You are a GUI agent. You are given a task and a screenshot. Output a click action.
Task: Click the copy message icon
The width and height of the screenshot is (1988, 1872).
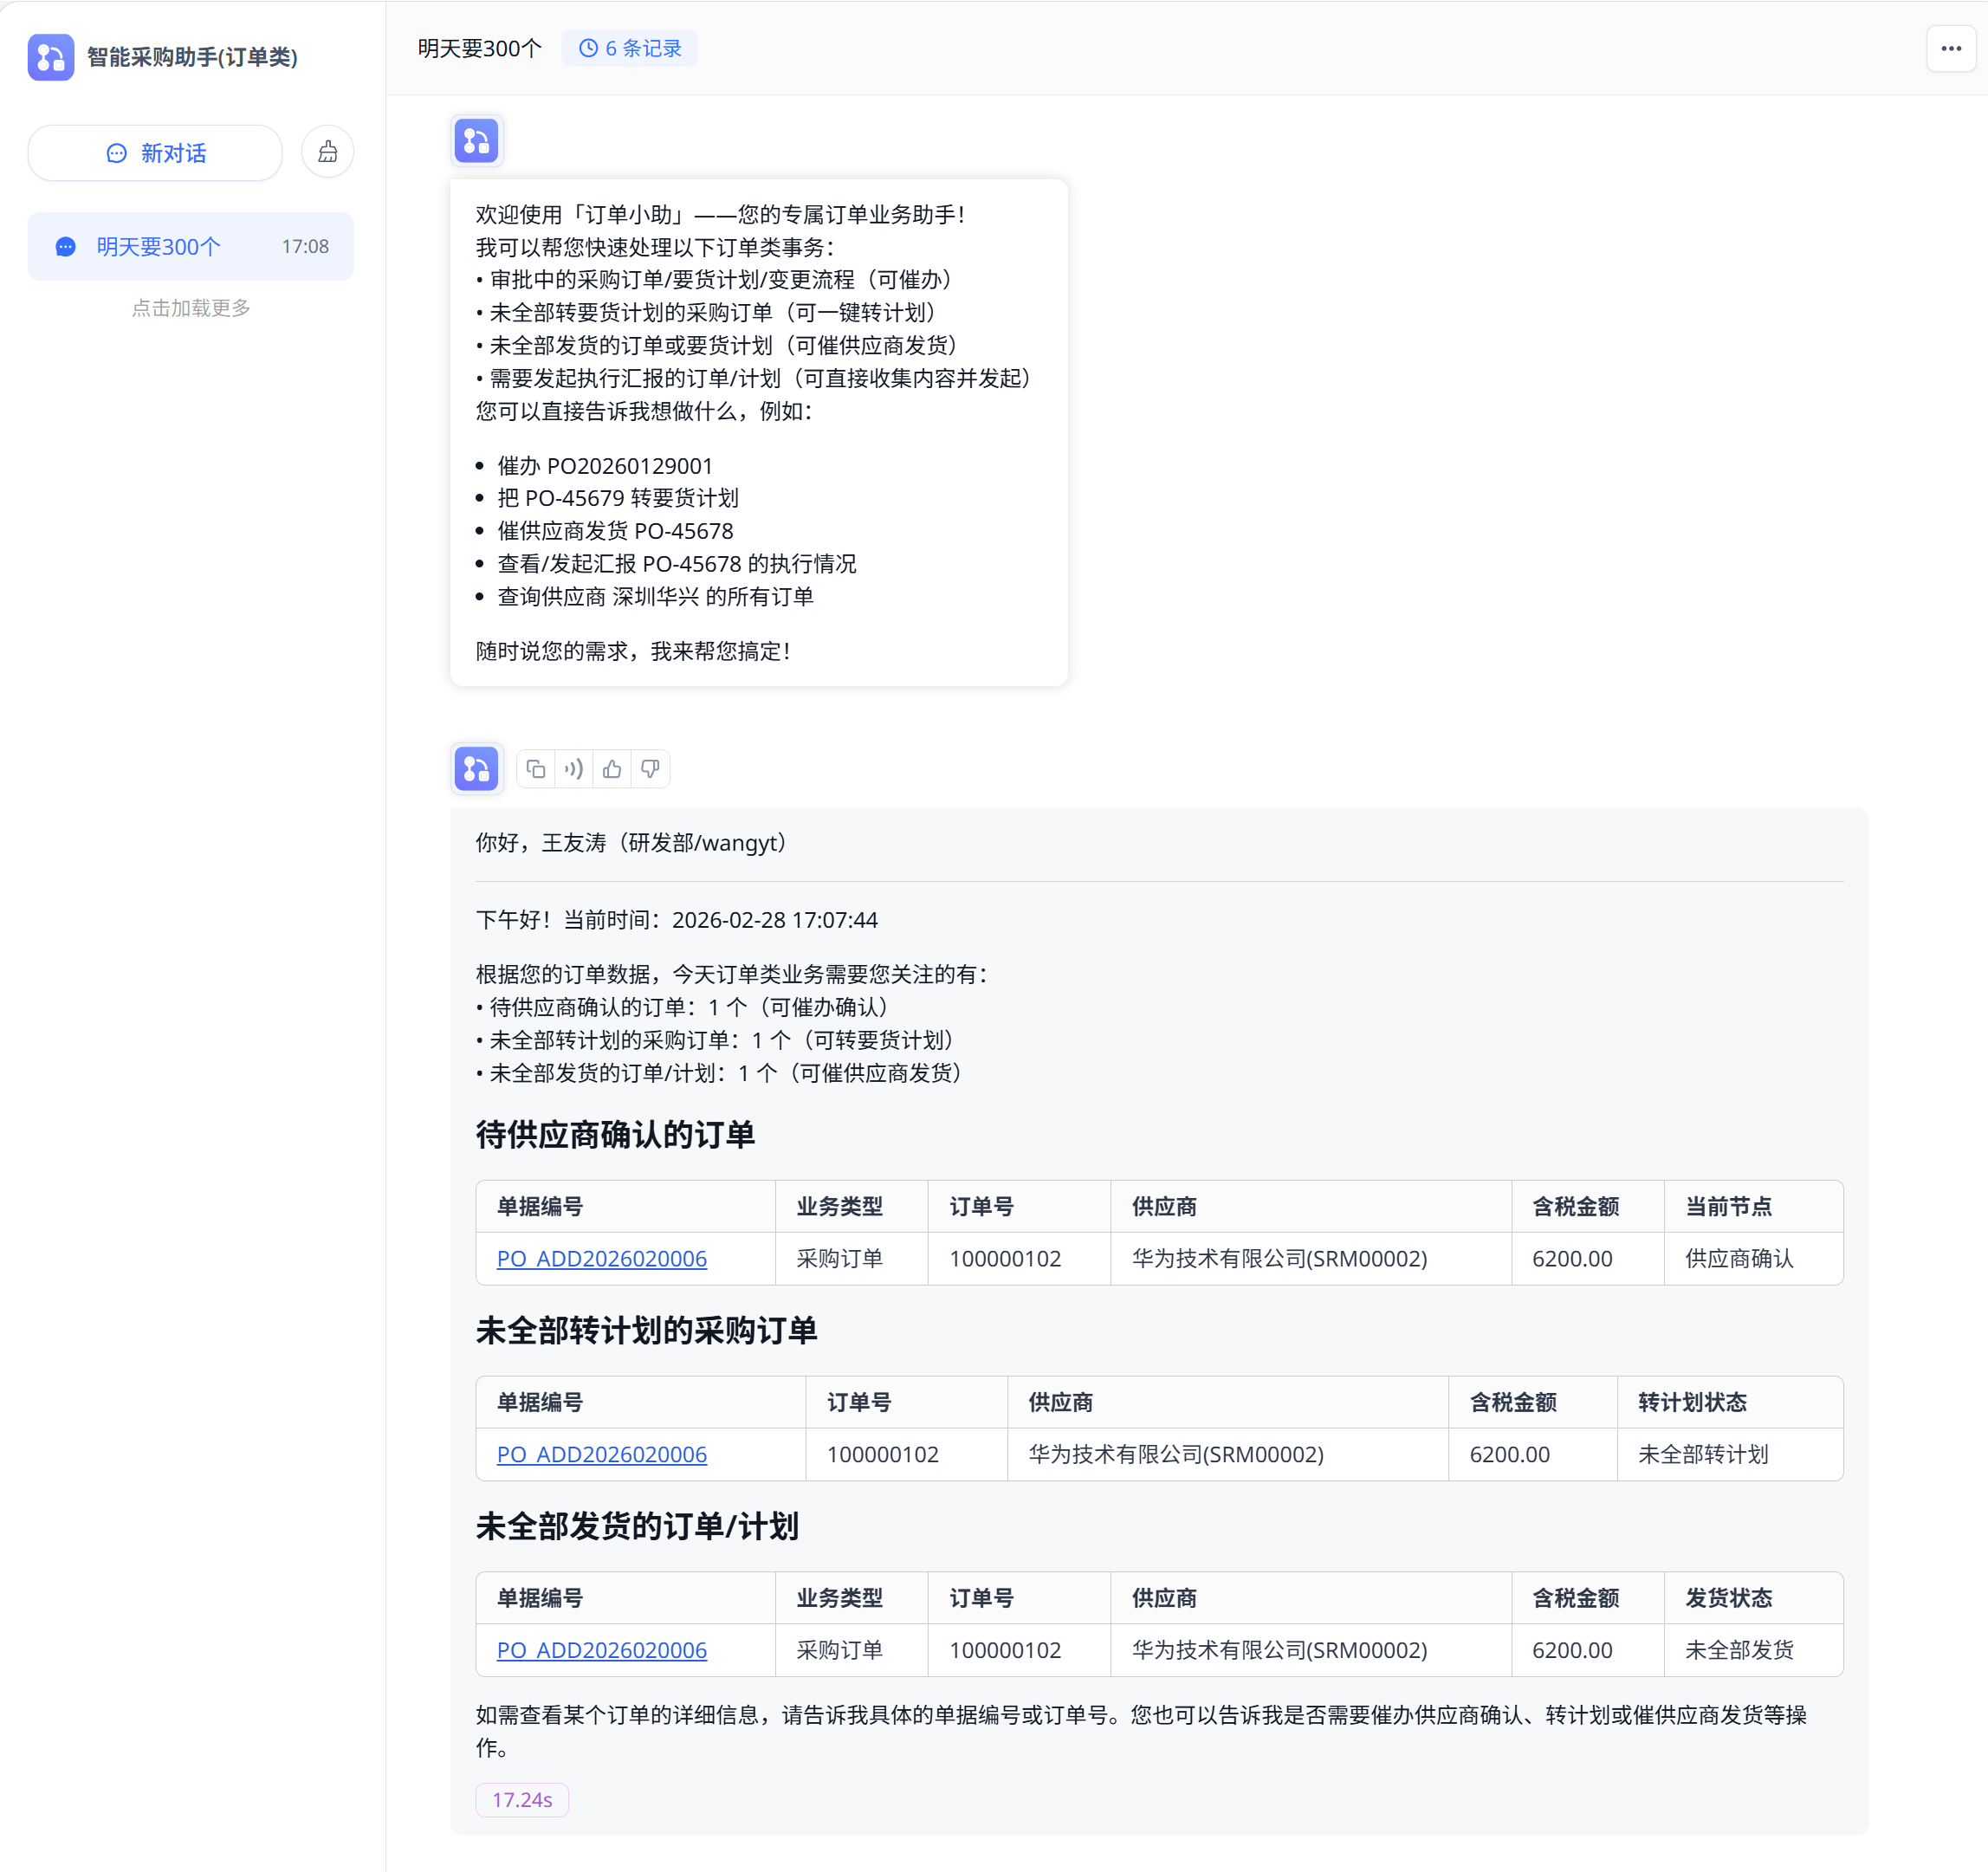click(x=536, y=769)
